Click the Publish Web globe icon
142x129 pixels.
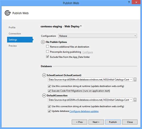[8, 13]
